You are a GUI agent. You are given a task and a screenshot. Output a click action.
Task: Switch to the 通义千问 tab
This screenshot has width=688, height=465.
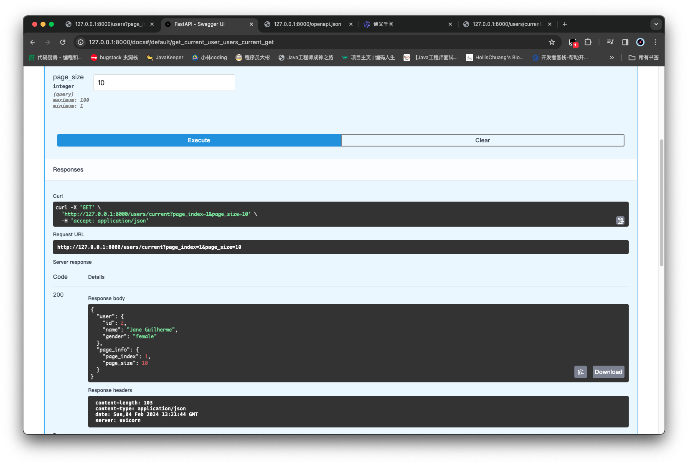tap(408, 24)
